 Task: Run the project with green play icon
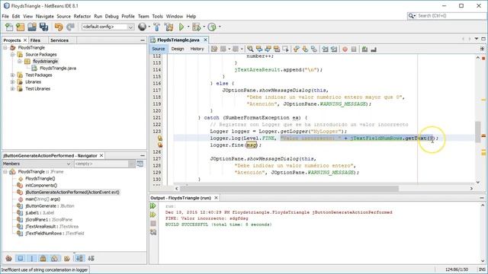pos(181,27)
